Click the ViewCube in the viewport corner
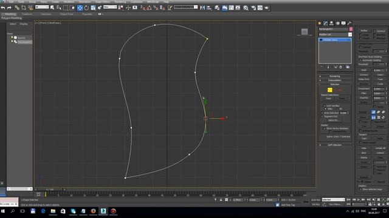Viewport: 389px width, 218px height. tap(305, 31)
